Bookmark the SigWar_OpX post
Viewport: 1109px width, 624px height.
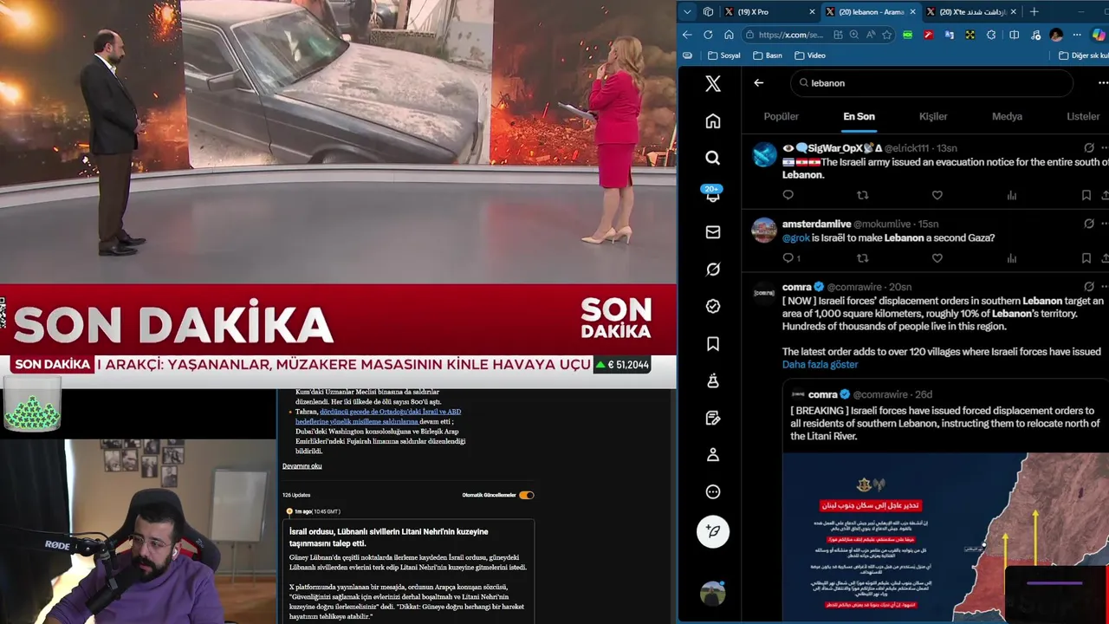pos(1086,195)
